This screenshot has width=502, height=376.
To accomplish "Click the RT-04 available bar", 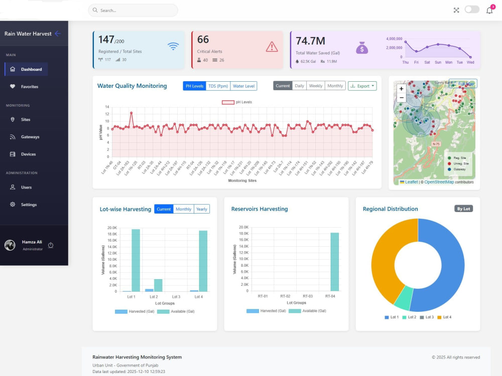I will pos(334,262).
